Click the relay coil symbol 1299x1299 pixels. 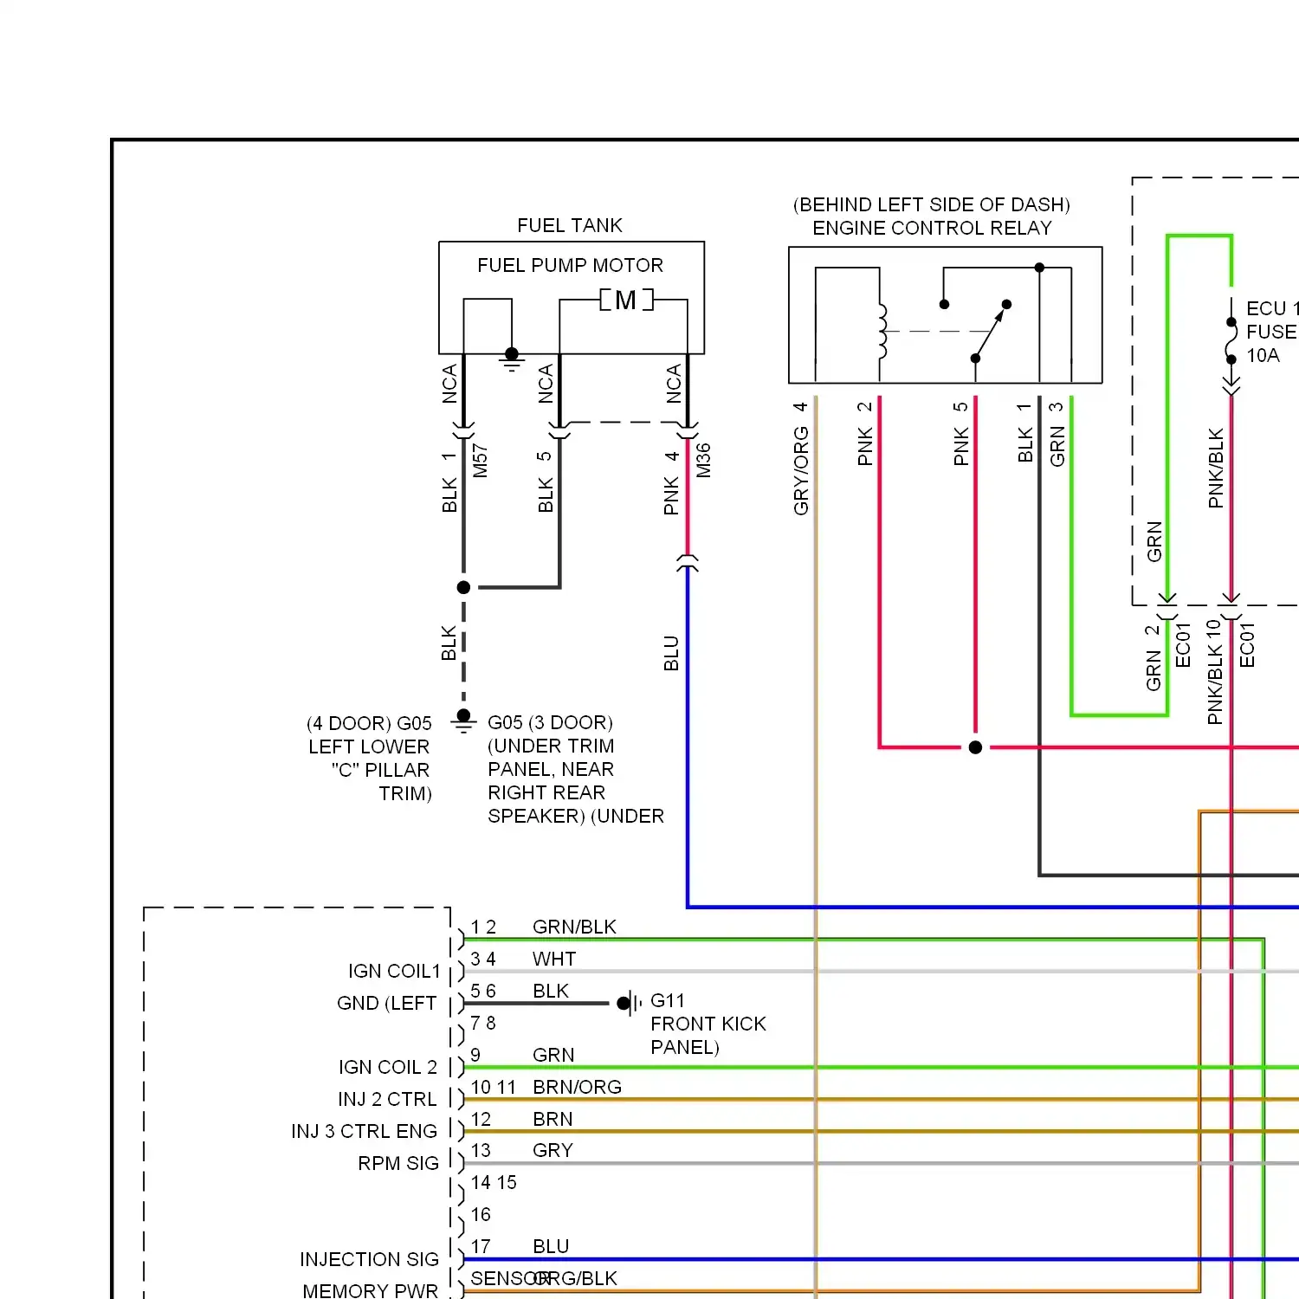point(882,331)
